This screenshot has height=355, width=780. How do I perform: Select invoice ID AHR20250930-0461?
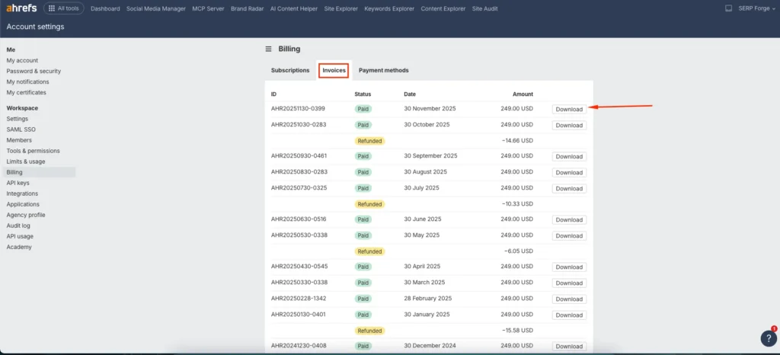pos(299,155)
